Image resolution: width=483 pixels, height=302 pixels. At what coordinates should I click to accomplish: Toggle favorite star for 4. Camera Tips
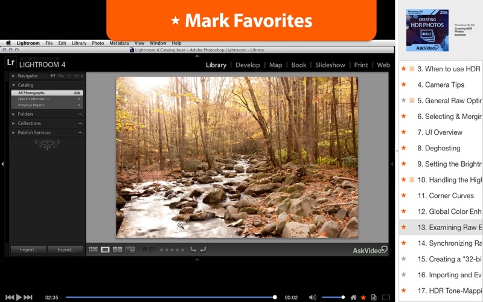coord(403,85)
